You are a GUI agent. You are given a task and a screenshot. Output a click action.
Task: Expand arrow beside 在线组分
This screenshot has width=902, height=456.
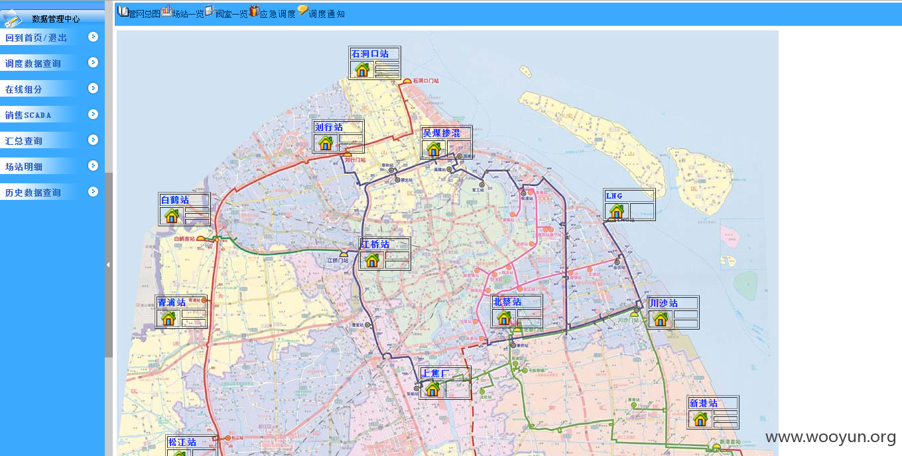94,88
